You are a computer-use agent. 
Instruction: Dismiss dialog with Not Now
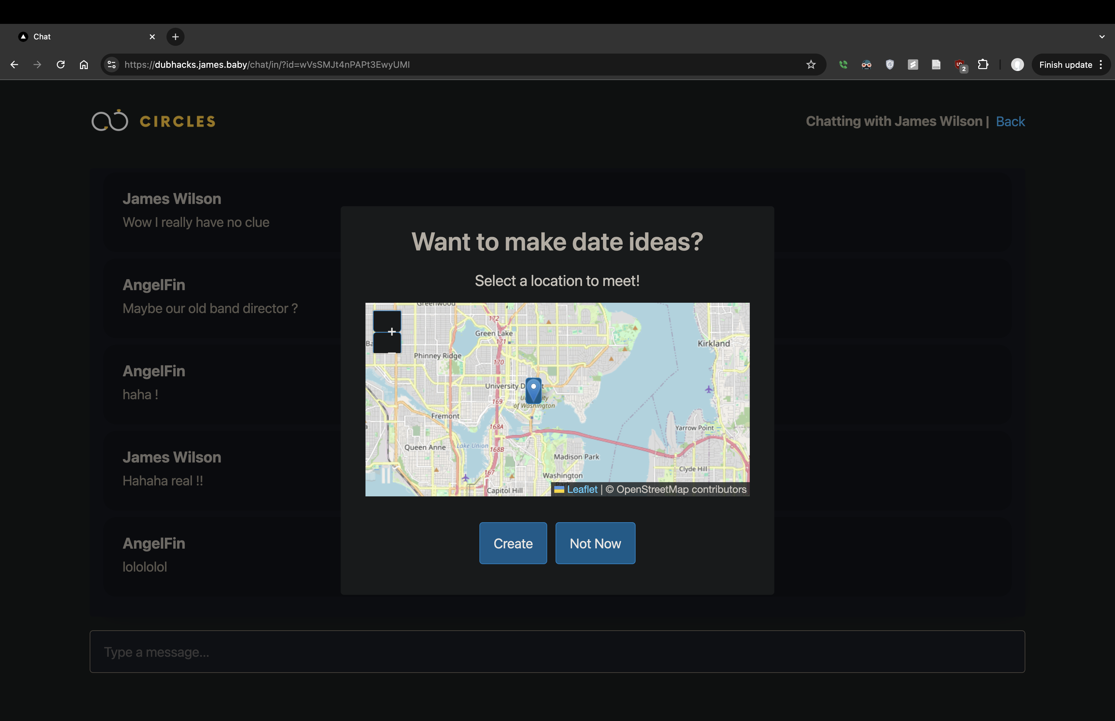coord(595,543)
